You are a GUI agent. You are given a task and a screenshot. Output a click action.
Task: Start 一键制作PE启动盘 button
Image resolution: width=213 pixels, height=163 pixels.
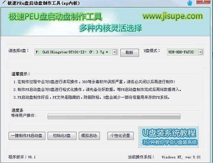pyautogui.click(x=27, y=135)
